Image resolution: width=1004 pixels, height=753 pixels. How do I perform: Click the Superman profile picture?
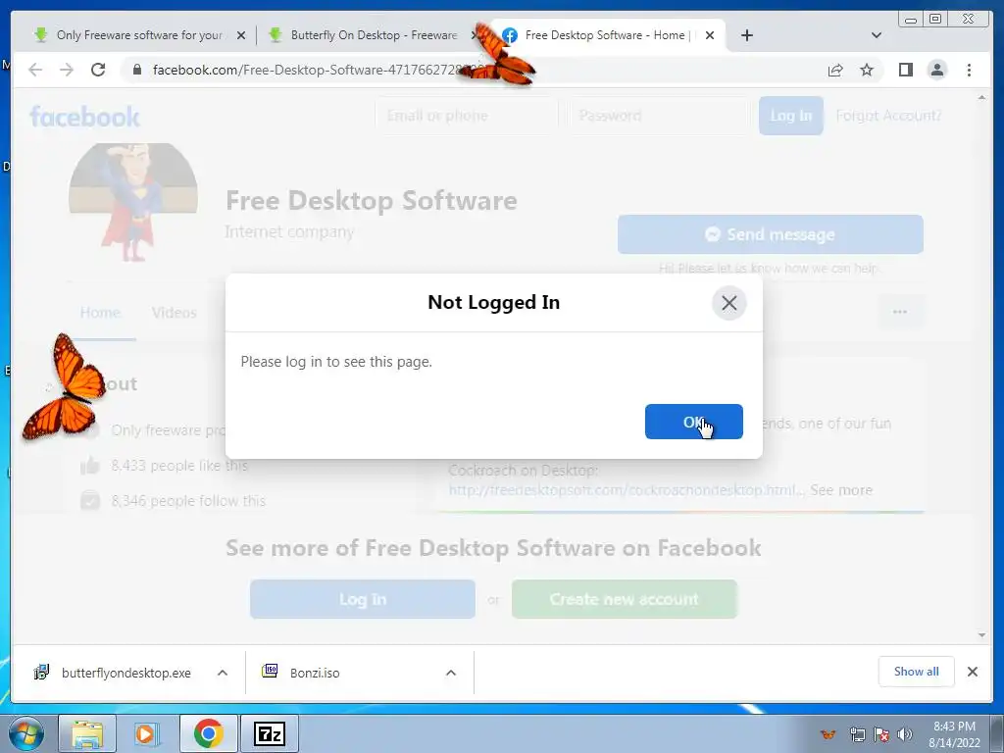pyautogui.click(x=133, y=202)
